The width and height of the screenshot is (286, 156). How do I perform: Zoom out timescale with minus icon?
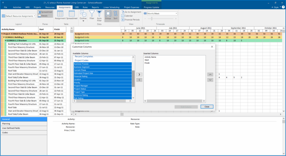(x=145, y=19)
